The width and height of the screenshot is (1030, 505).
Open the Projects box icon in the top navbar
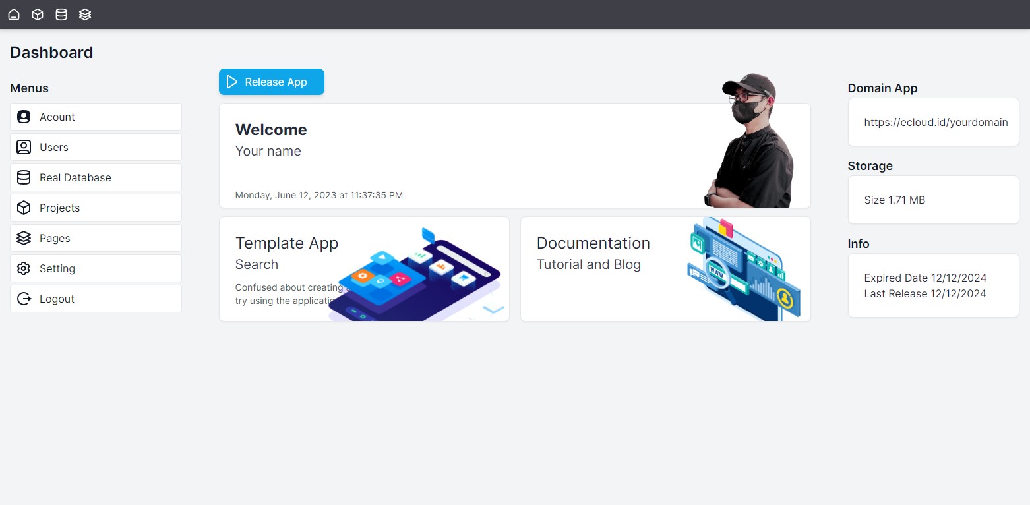pos(38,14)
